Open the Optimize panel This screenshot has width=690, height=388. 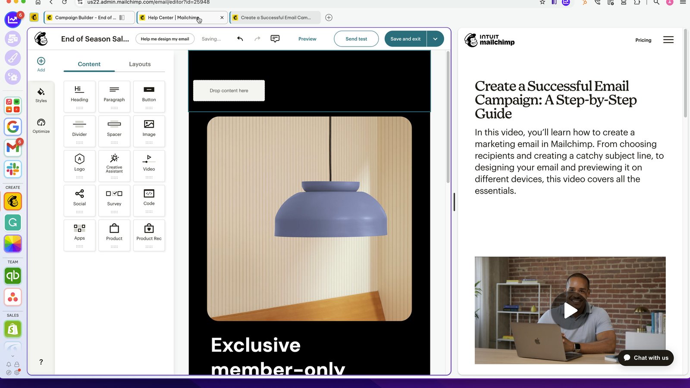(41, 126)
